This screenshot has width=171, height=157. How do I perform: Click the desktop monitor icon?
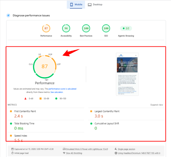tap(90, 5)
